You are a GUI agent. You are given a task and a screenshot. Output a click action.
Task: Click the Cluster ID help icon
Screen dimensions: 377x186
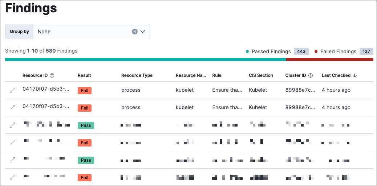(311, 75)
